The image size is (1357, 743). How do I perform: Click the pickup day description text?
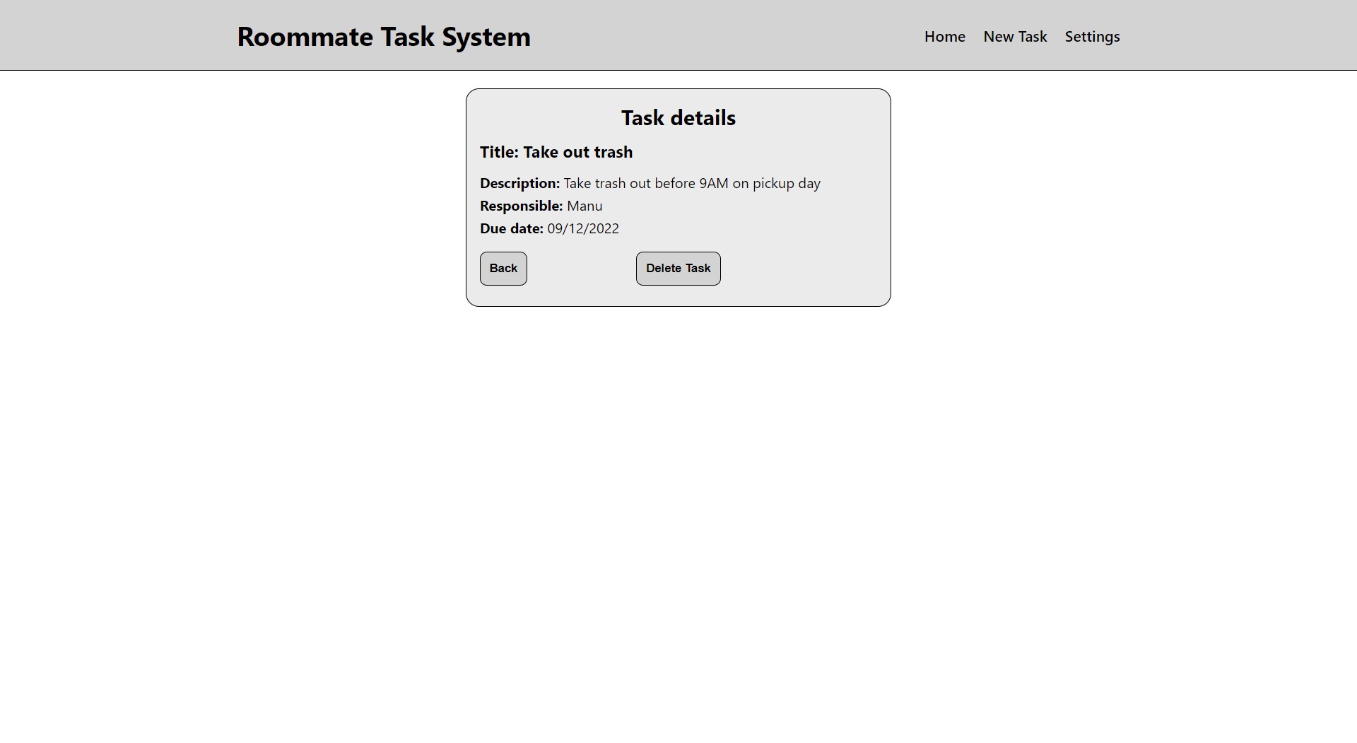tap(792, 183)
